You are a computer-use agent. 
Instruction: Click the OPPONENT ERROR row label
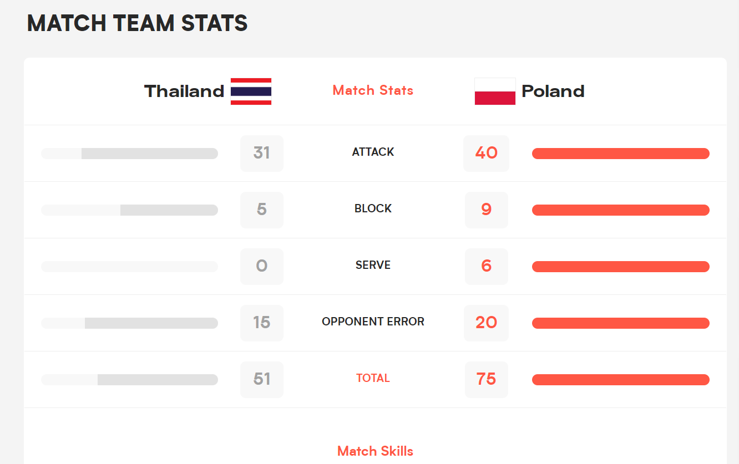(x=373, y=322)
